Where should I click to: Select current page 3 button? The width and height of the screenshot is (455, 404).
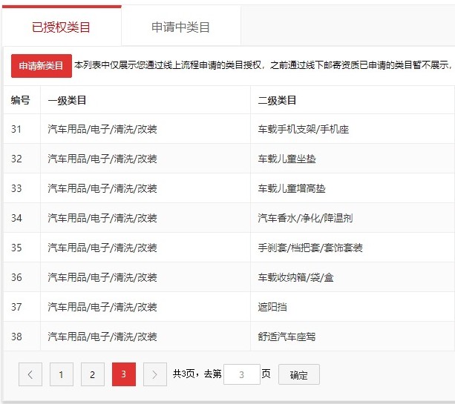(x=124, y=374)
